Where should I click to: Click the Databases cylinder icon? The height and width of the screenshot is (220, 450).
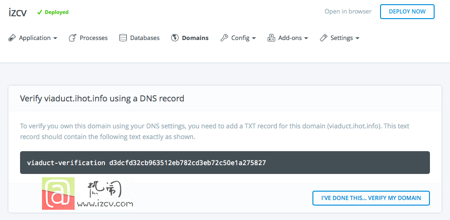click(123, 38)
